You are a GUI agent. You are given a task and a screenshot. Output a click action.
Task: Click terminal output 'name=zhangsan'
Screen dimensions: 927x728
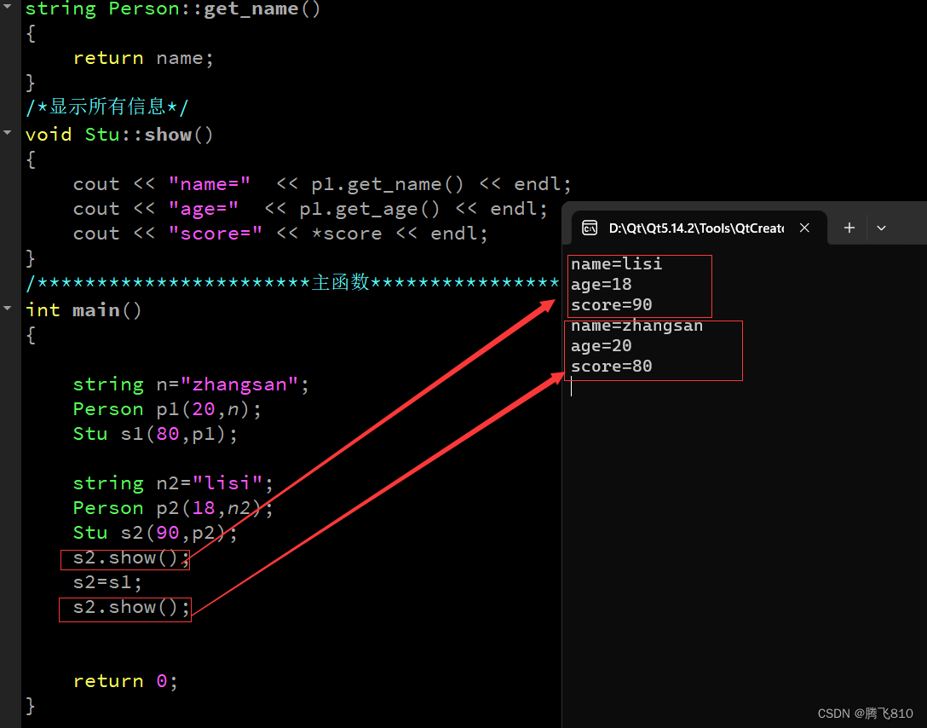pyautogui.click(x=636, y=326)
